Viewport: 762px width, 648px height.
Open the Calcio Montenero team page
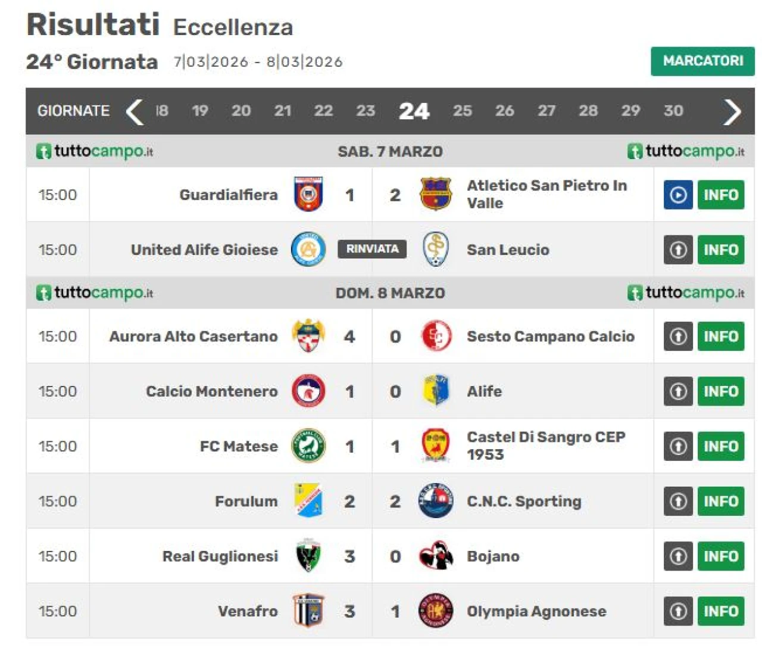212,391
